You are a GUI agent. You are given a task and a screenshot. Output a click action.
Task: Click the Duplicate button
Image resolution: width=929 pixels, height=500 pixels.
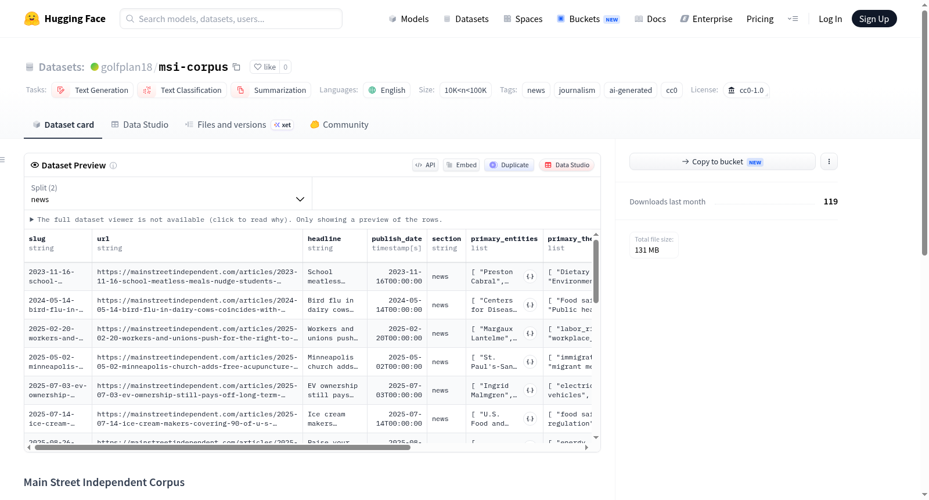tap(509, 165)
